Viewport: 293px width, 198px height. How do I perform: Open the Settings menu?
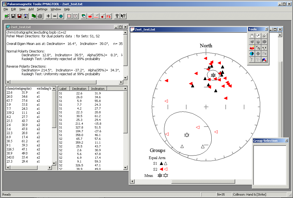tap(42, 9)
